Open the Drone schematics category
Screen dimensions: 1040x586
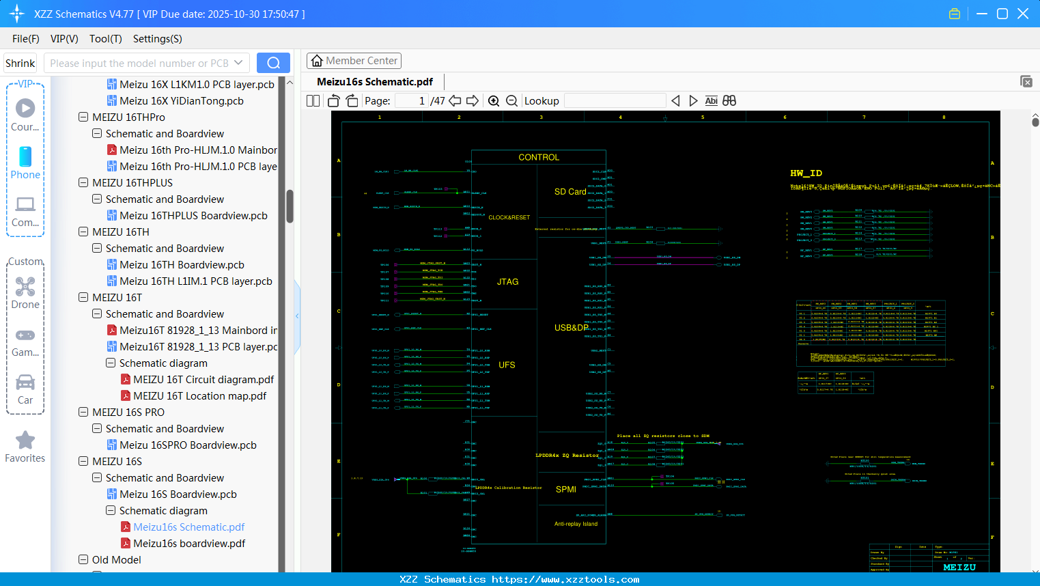25,292
